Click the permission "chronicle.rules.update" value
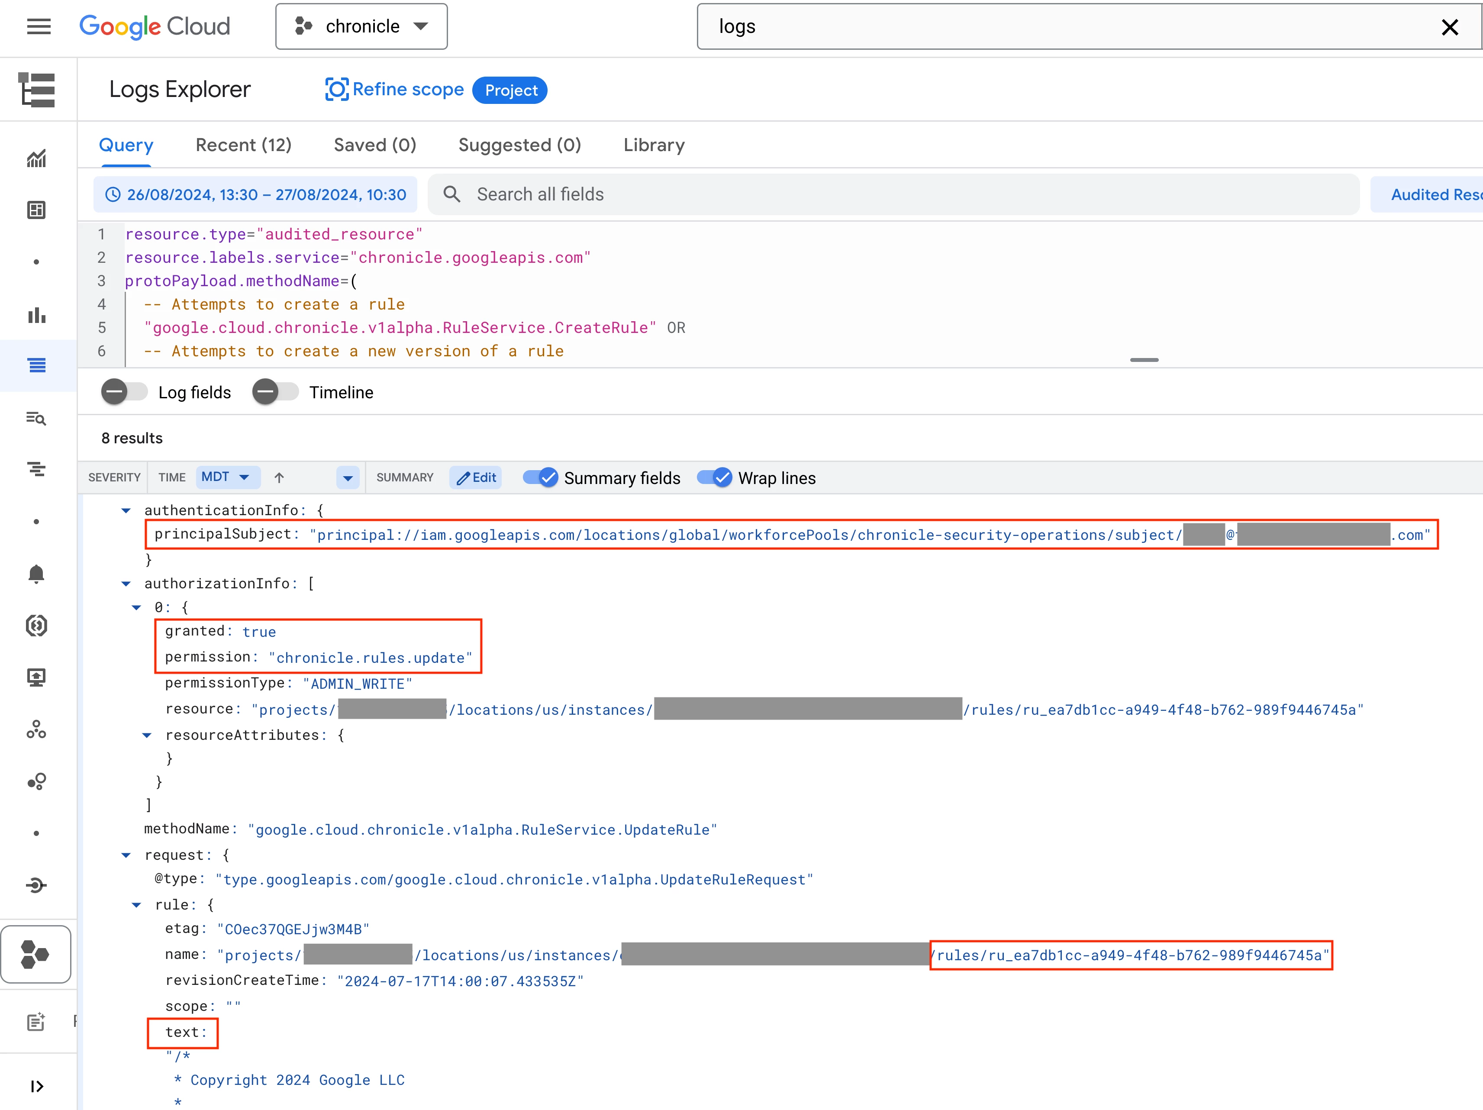This screenshot has height=1110, width=1483. point(370,658)
